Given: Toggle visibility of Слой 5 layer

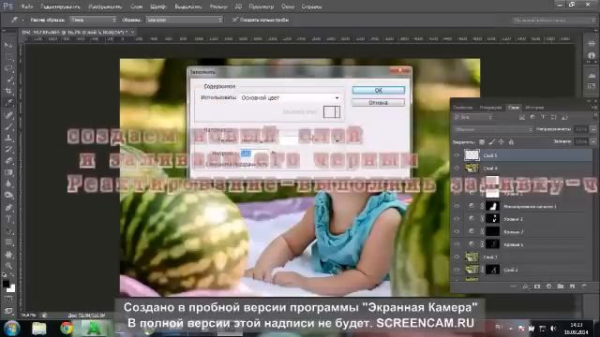Looking at the screenshot, I should pyautogui.click(x=457, y=155).
